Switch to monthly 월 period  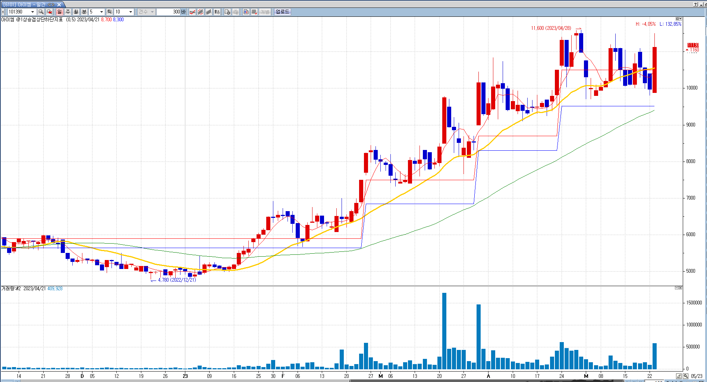(76, 12)
